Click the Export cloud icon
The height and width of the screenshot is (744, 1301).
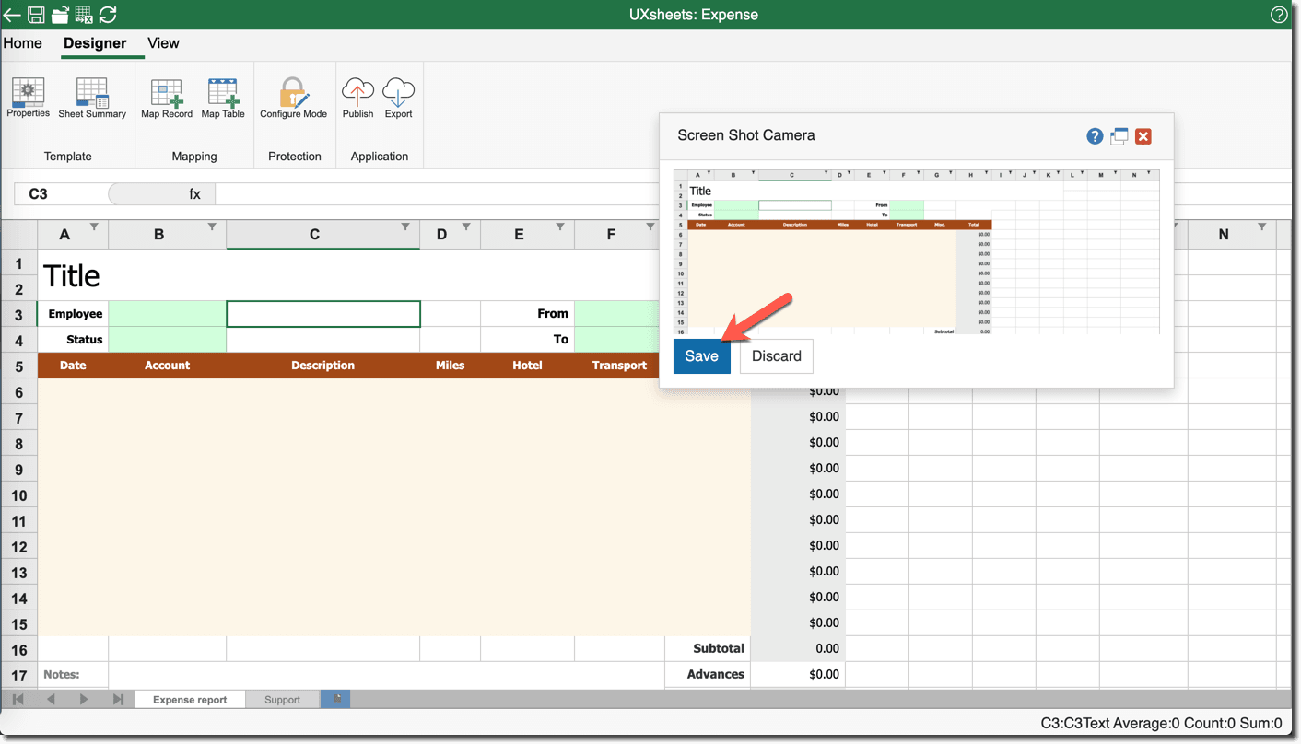point(398,99)
